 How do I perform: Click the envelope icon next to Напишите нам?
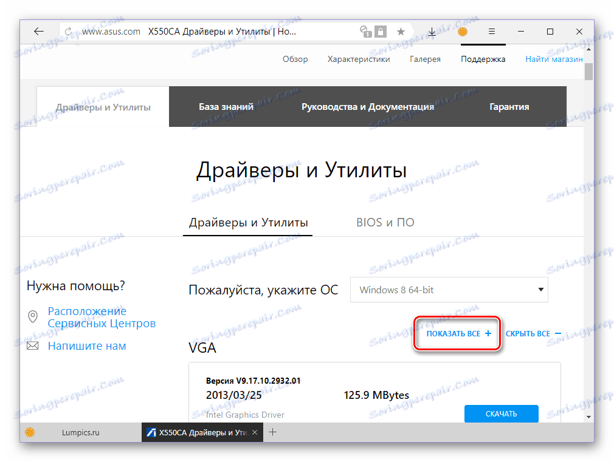point(33,345)
